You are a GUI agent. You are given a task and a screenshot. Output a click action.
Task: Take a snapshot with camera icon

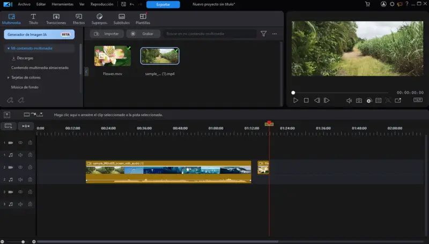tap(359, 101)
